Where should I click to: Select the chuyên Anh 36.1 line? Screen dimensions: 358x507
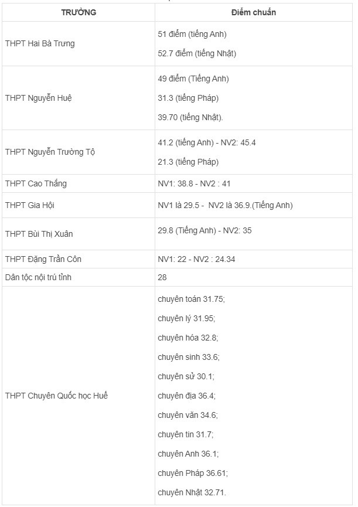coord(188,454)
